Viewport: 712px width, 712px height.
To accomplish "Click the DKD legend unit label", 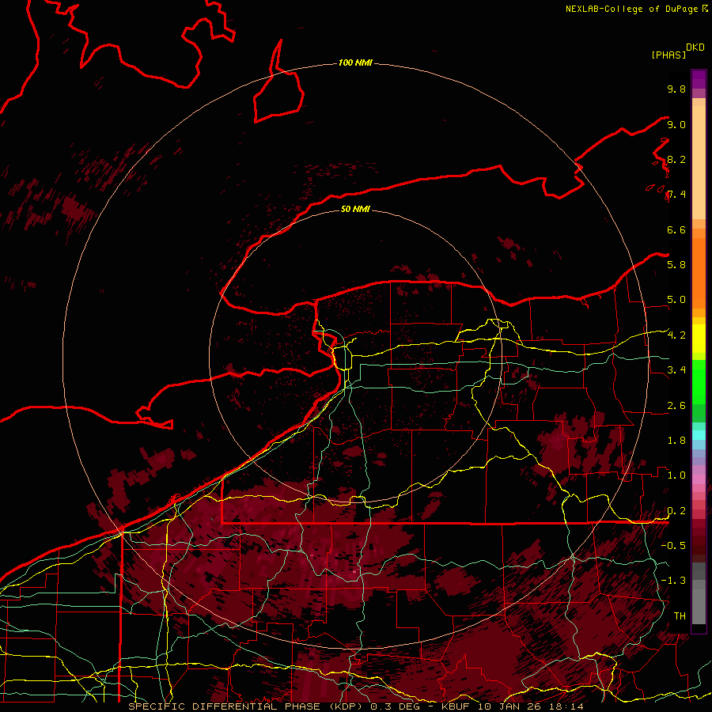I will [x=695, y=47].
